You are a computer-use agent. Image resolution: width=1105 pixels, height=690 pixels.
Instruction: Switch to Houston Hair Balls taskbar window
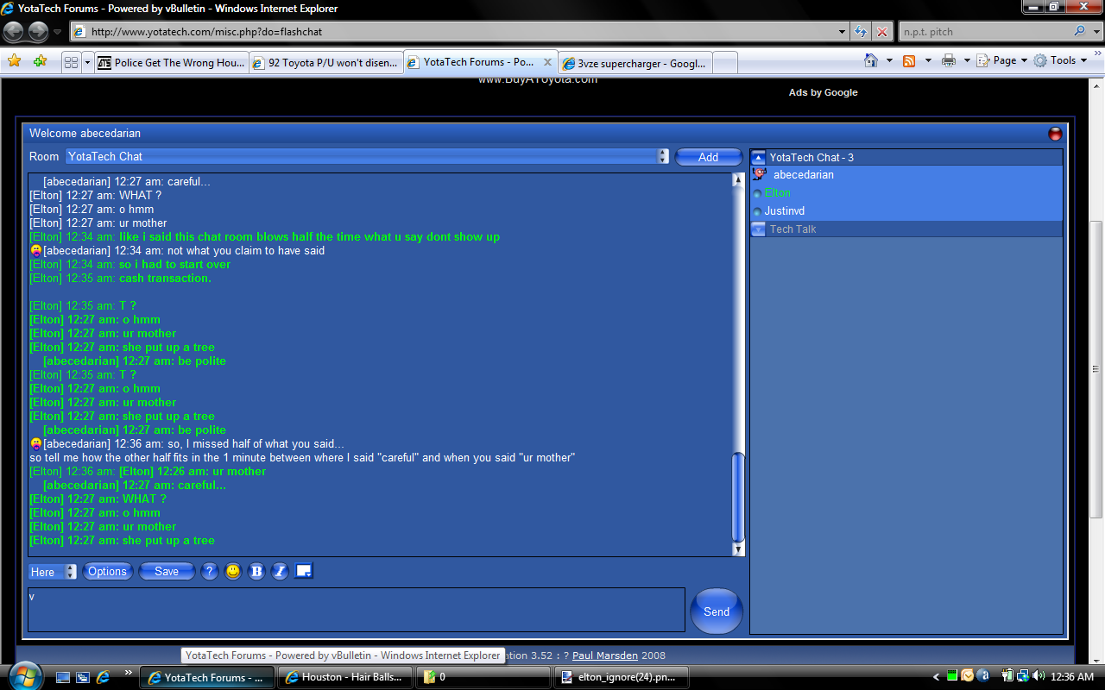344,677
